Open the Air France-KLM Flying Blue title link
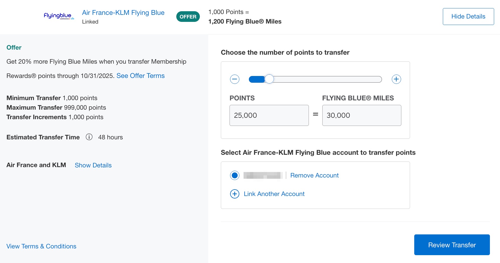The height and width of the screenshot is (263, 500). (123, 13)
